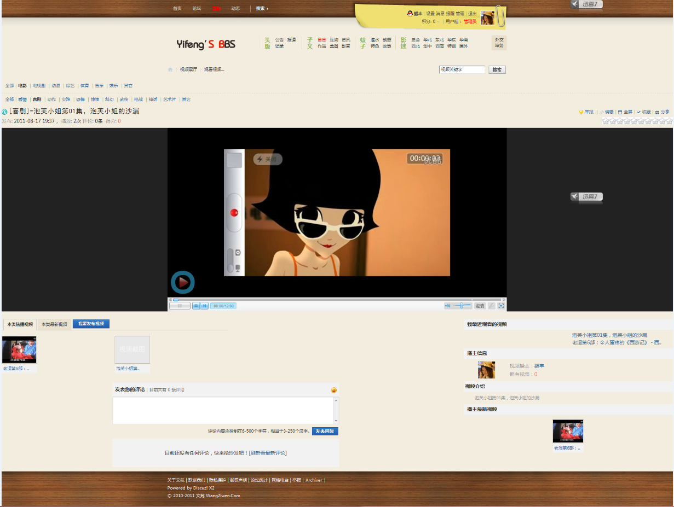Click the 全屏 fullscreen link above the video
Screen dimensions: 674x507
coord(625,112)
